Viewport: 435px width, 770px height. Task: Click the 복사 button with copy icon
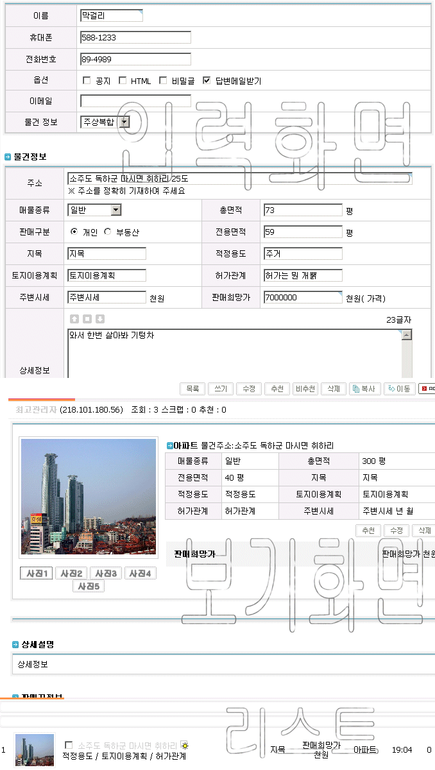click(364, 389)
